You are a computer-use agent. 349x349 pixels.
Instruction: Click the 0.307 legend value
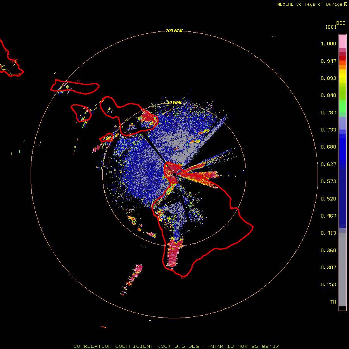point(328,268)
